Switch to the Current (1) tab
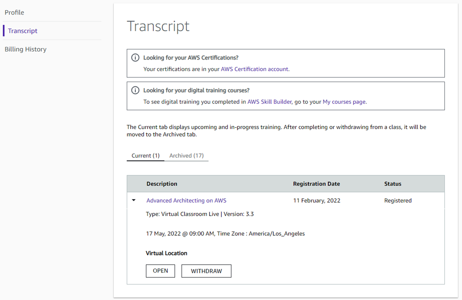Image resolution: width=462 pixels, height=300 pixels. [145, 156]
